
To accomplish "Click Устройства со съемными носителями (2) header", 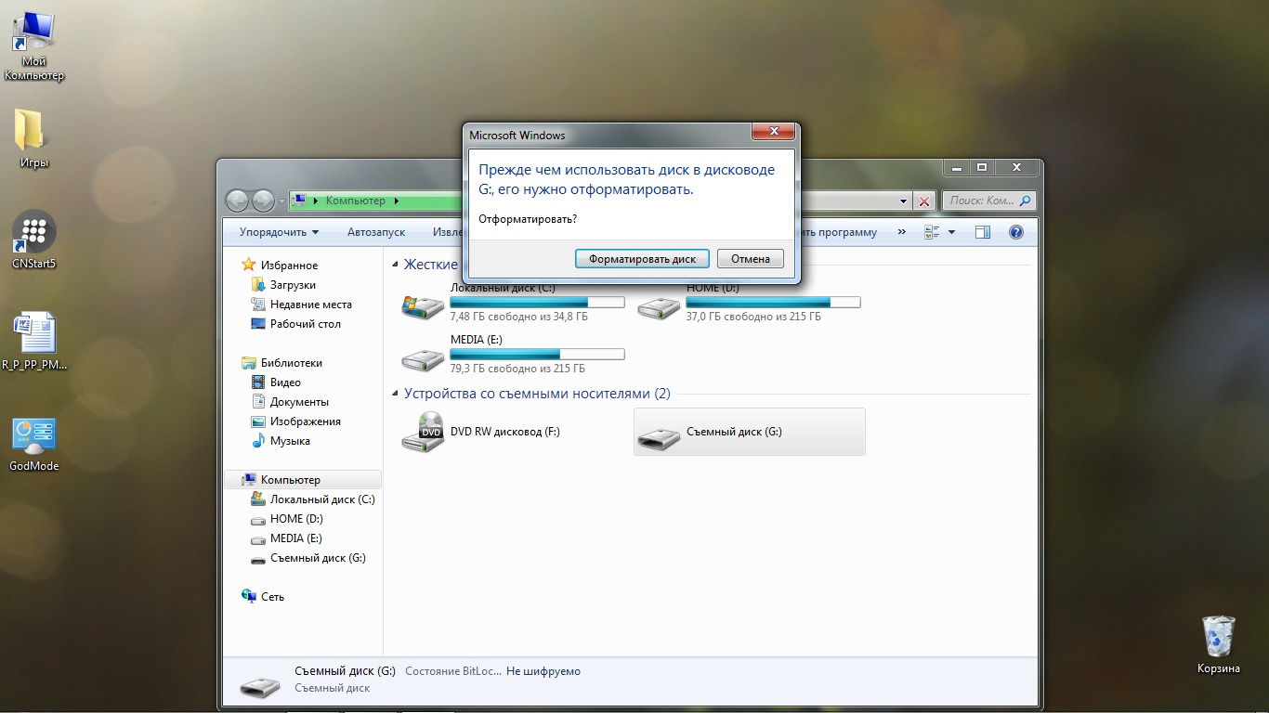I will (537, 394).
